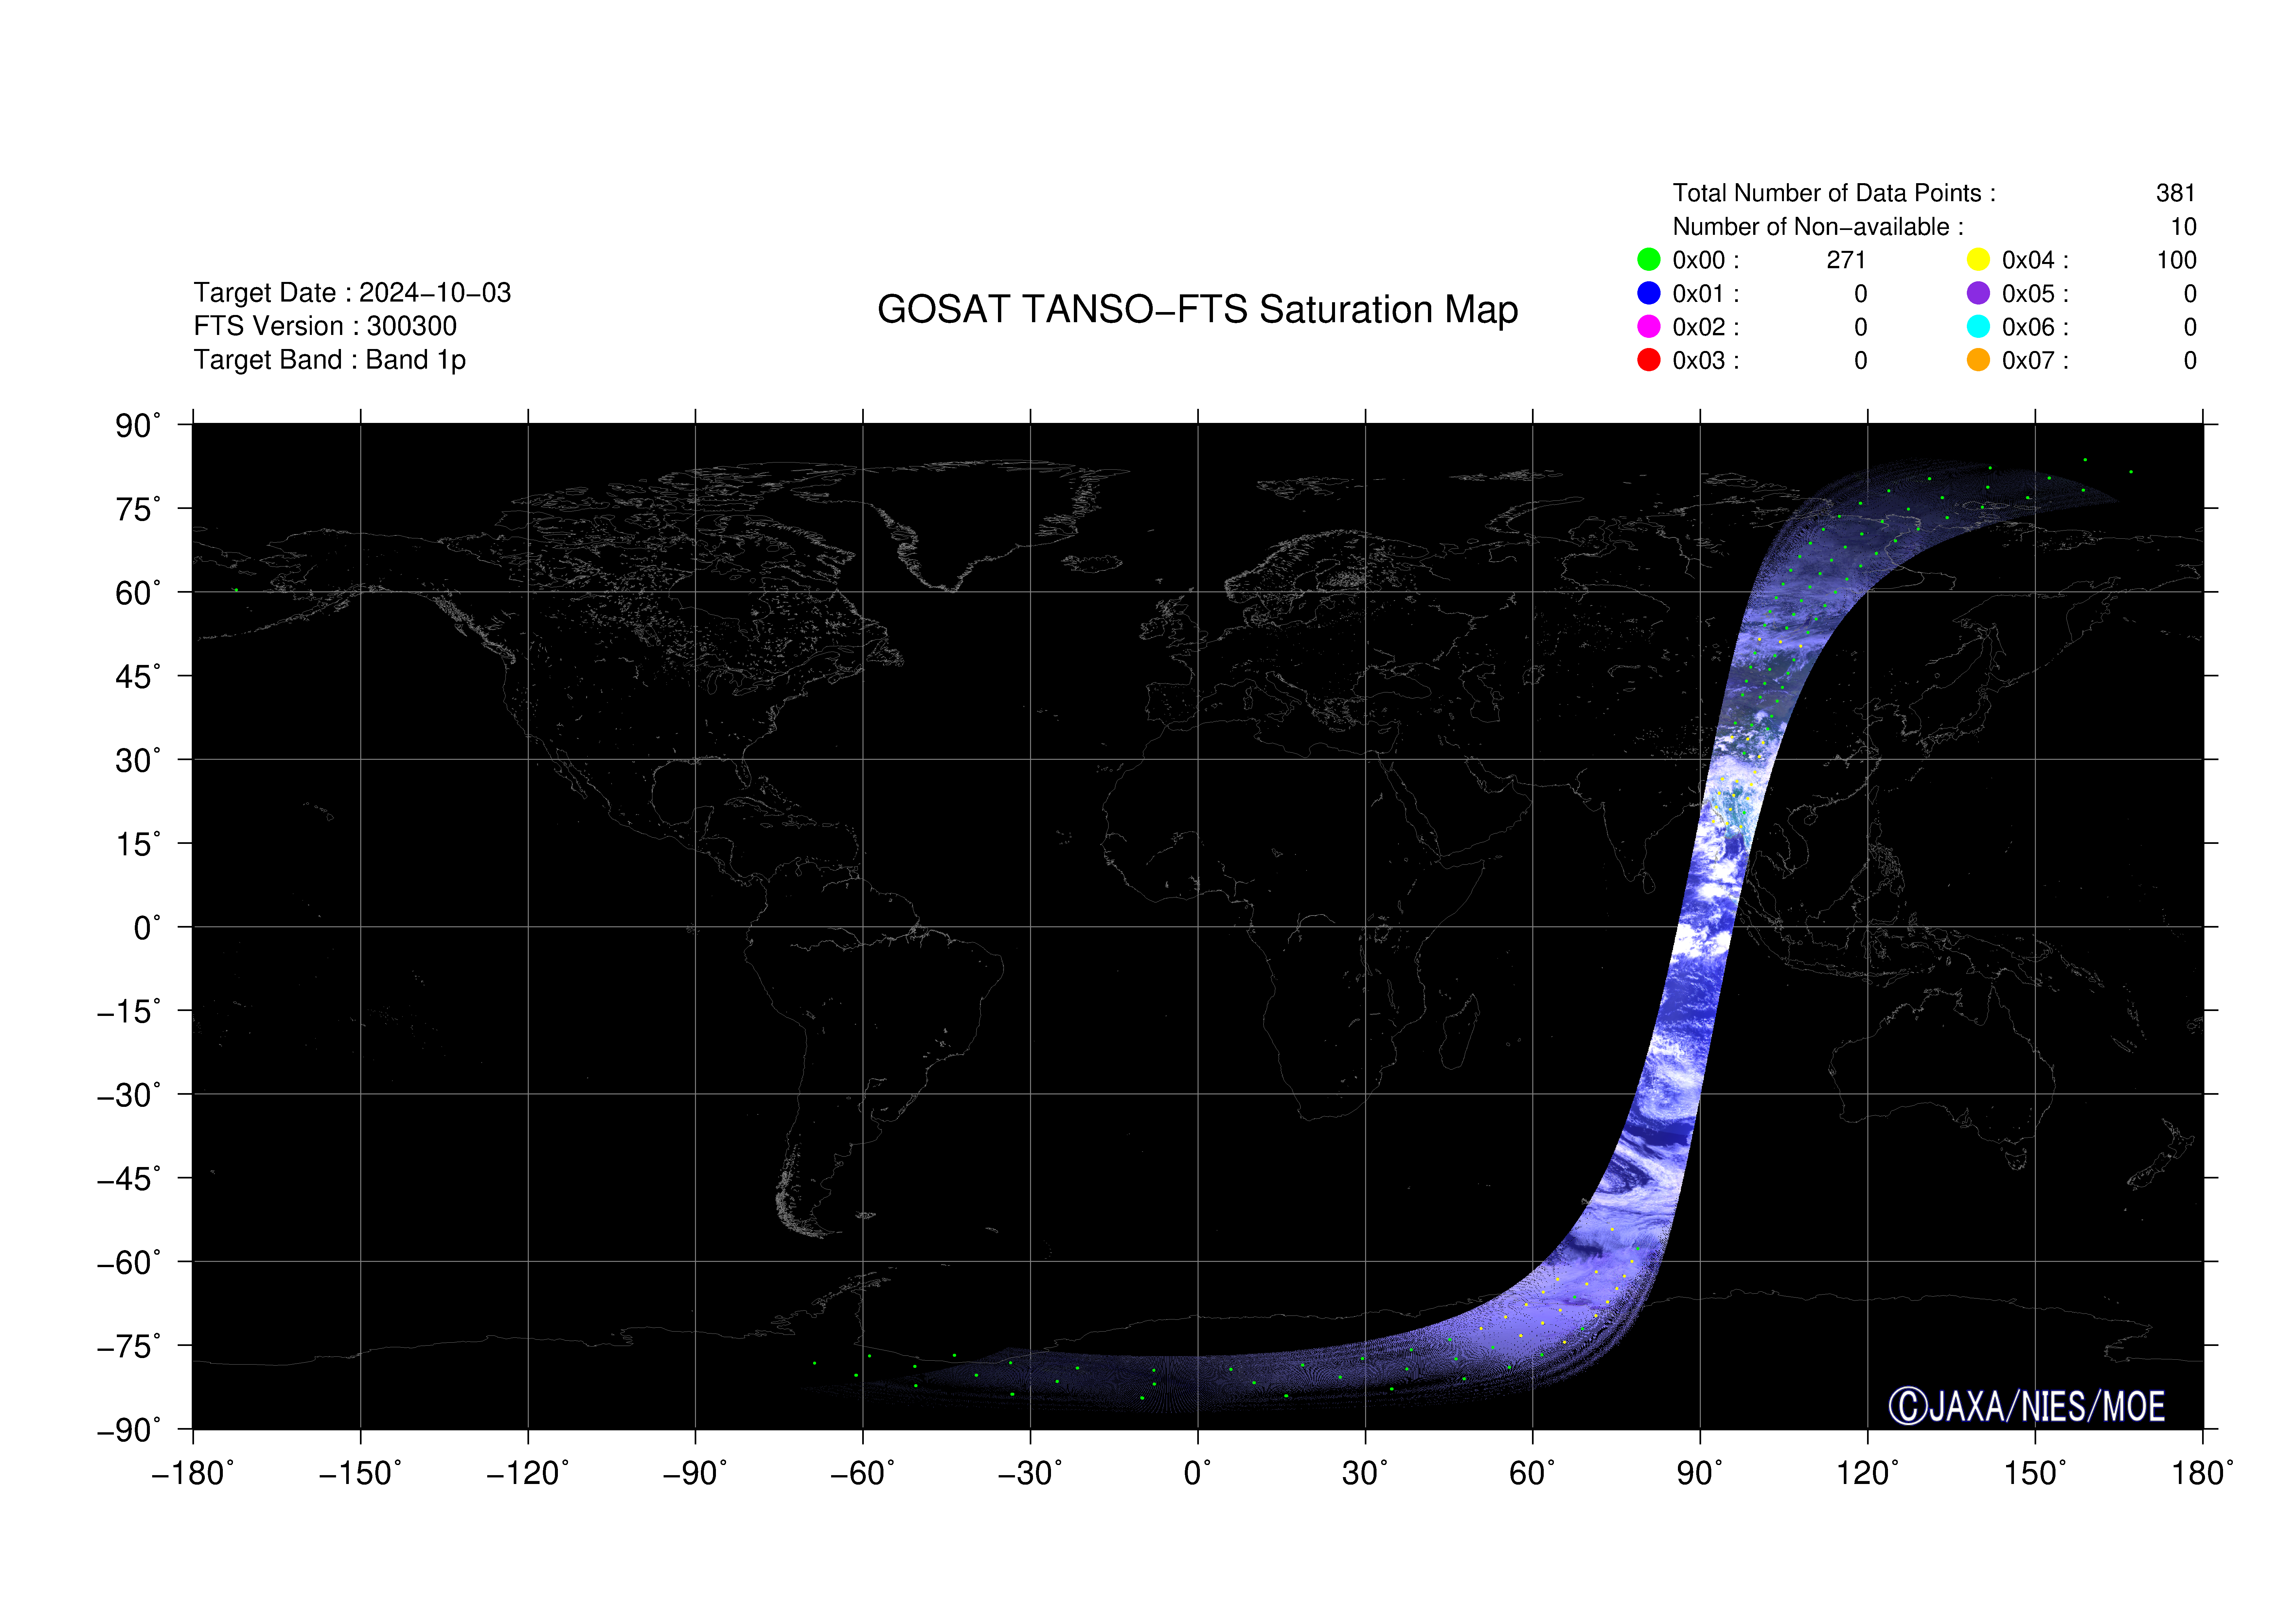
Task: Click the 90° longitude axis label
Action: click(x=1700, y=1473)
